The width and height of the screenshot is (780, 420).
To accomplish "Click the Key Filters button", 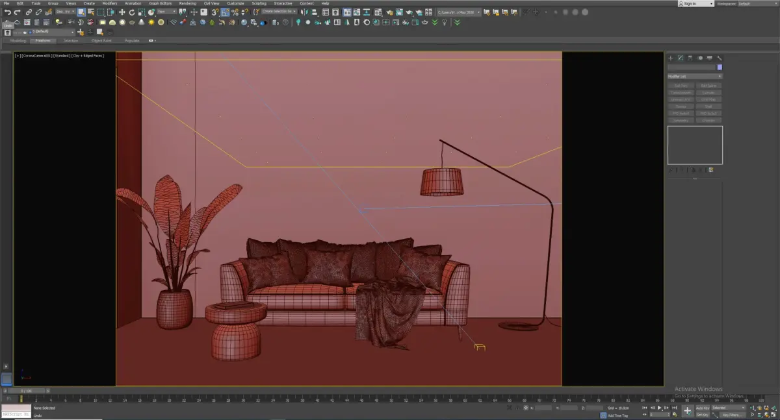I will coord(732,415).
